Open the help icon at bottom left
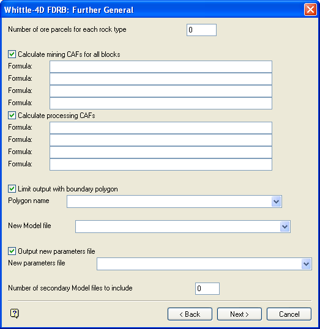 tap(14, 314)
